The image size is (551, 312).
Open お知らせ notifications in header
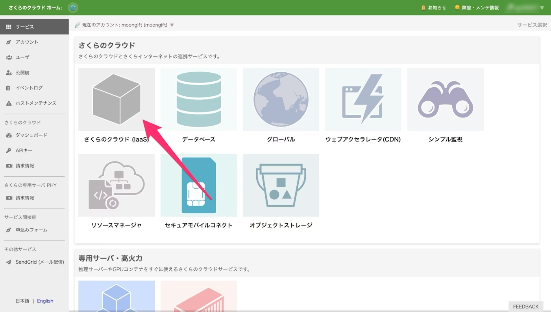pos(434,8)
